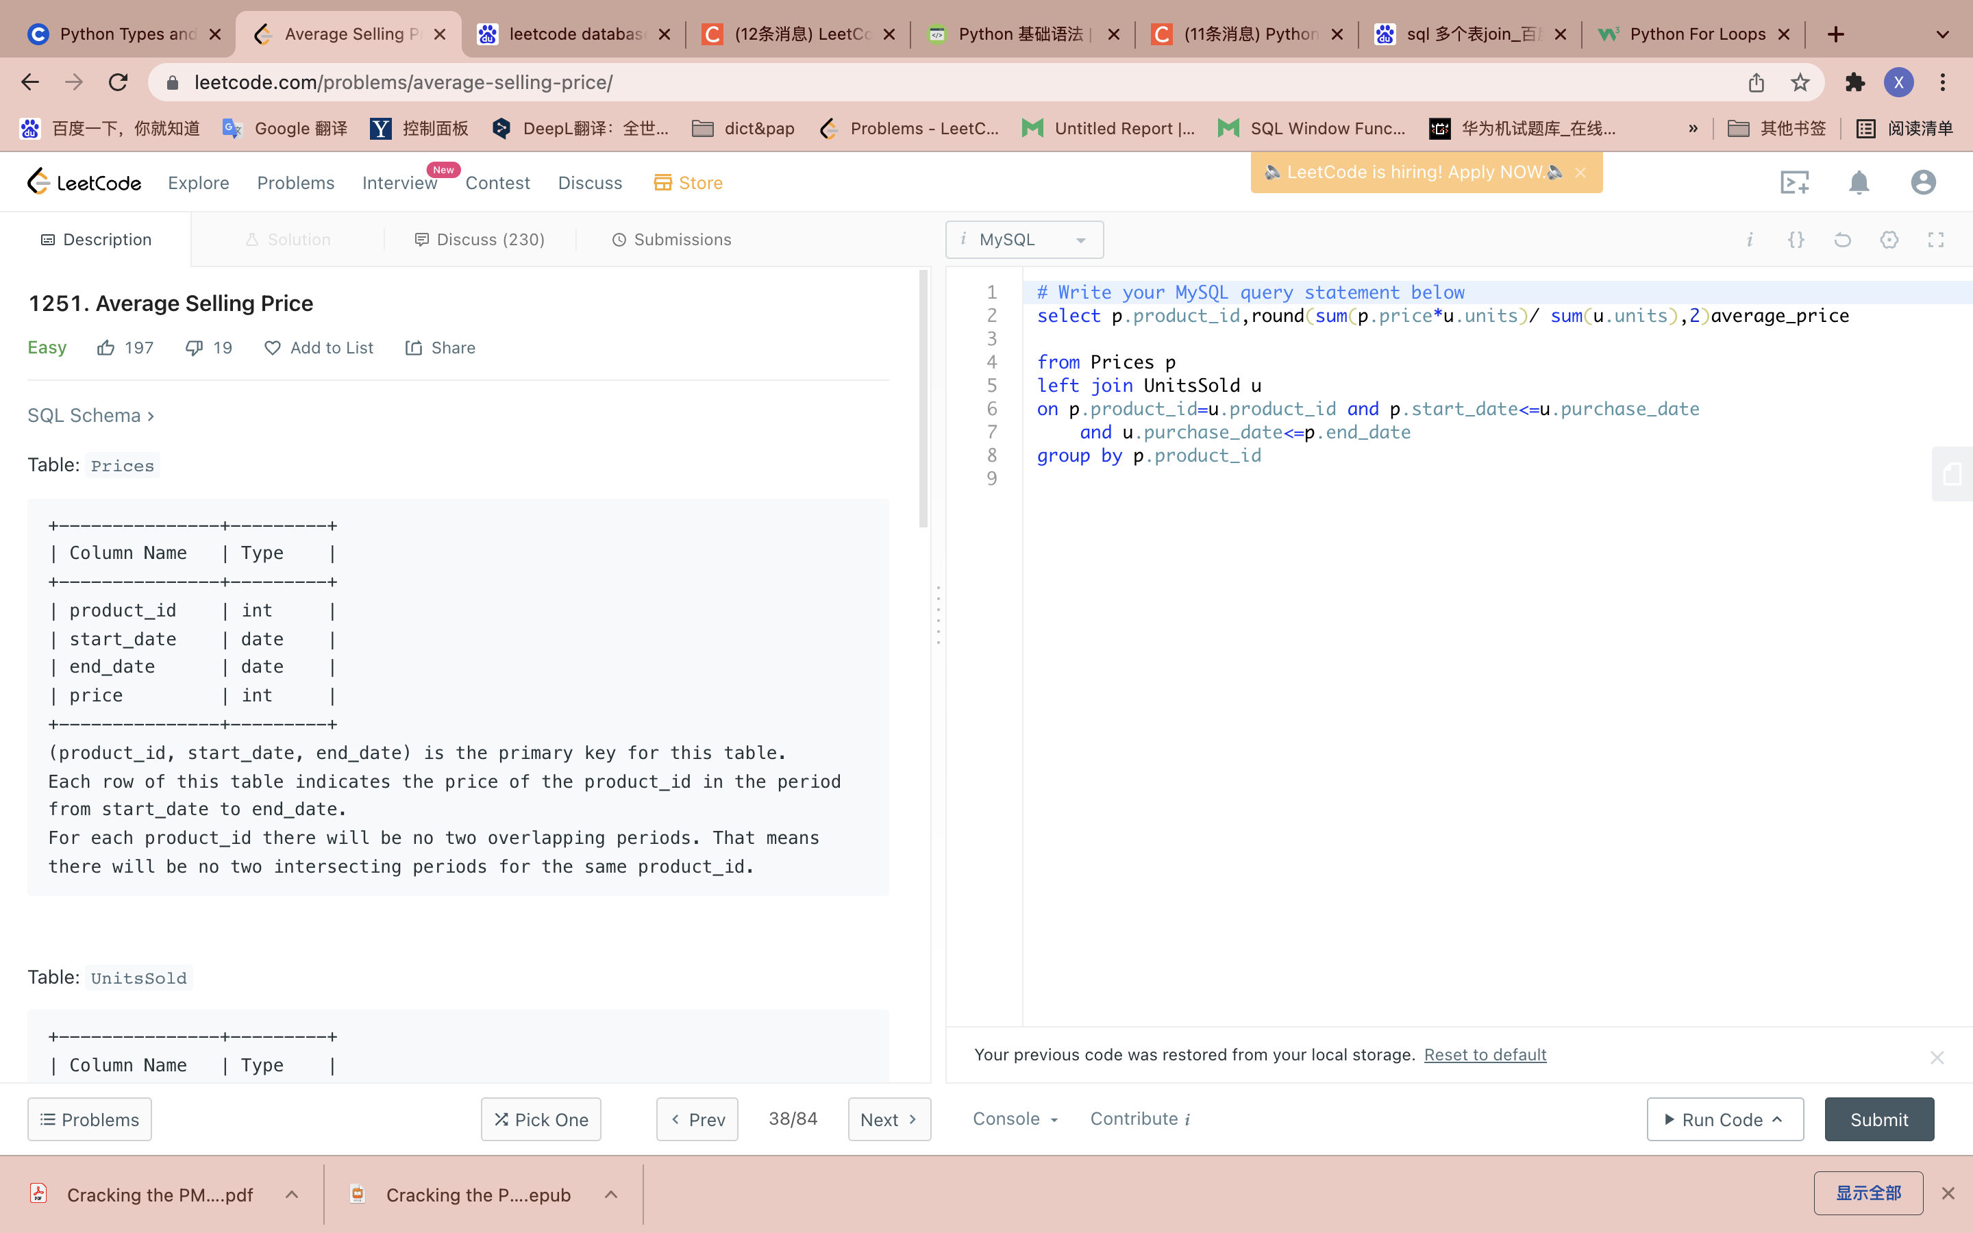1973x1233 pixels.
Task: Click the thumbs-up like icon
Action: (106, 348)
